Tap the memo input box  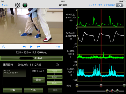(14, 77)
